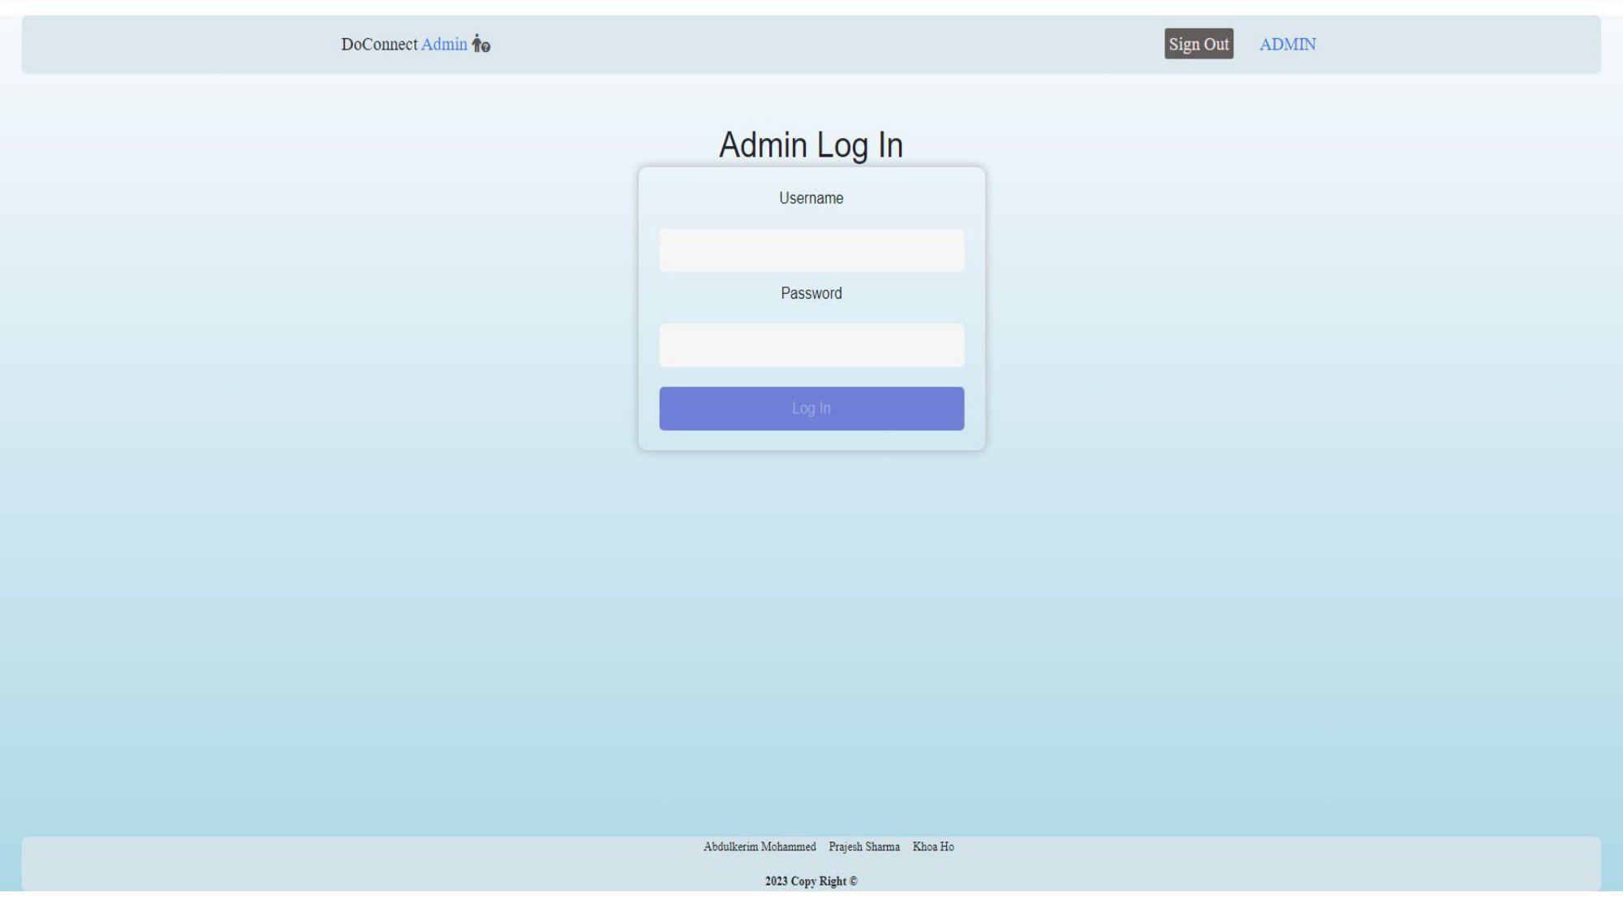Click the person-with-question-mark icon beside Admin
Screen dimensions: 1623x913
(x=481, y=44)
